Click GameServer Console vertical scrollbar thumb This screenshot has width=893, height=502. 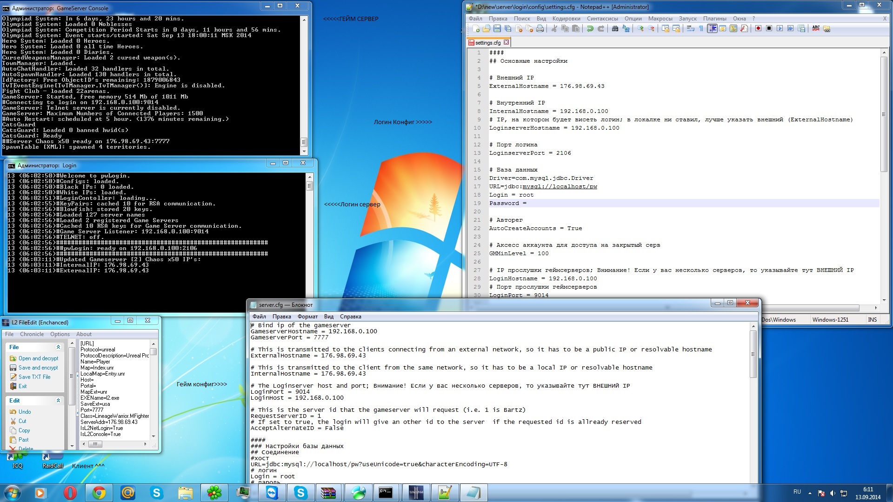[x=304, y=142]
